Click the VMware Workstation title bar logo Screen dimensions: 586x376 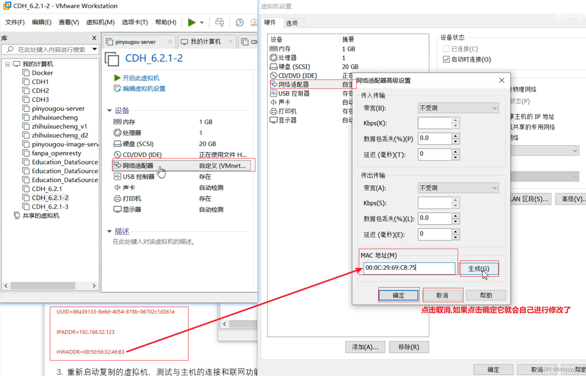coord(7,6)
